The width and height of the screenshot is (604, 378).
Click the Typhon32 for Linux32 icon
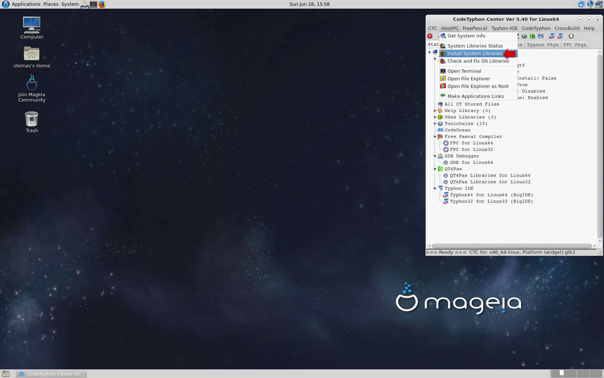click(446, 201)
